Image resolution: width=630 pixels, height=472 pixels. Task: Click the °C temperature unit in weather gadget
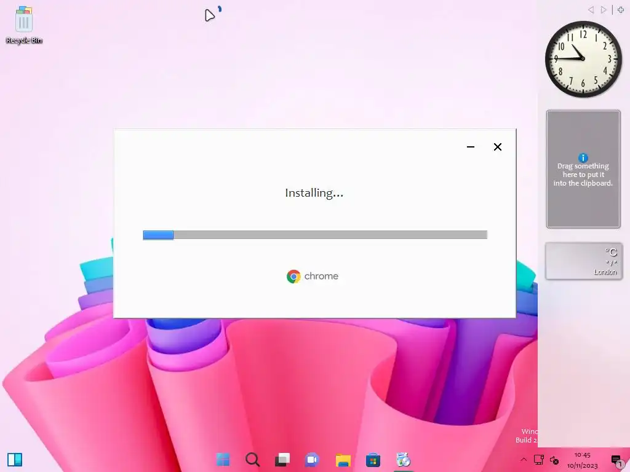click(x=611, y=252)
